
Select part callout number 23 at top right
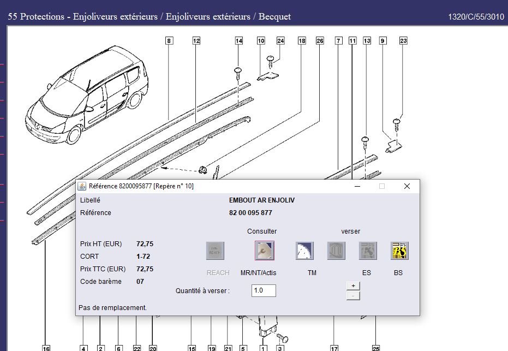(x=403, y=41)
